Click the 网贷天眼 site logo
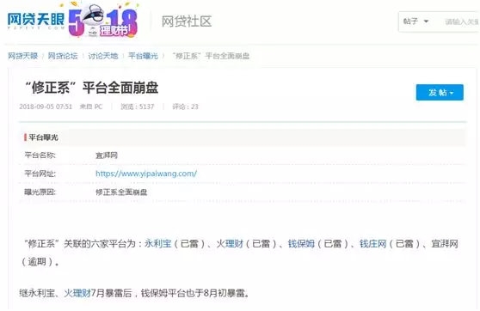The width and height of the screenshot is (480, 311). coord(35,21)
